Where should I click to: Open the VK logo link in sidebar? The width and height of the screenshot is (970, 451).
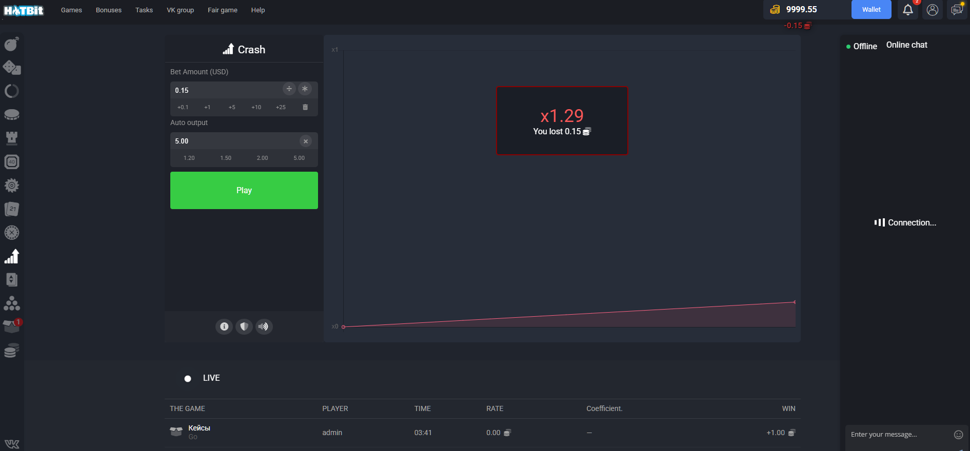(x=12, y=444)
